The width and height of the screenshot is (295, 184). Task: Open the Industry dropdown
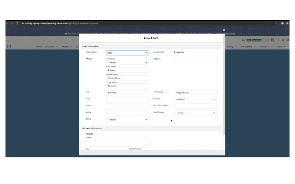(195, 99)
